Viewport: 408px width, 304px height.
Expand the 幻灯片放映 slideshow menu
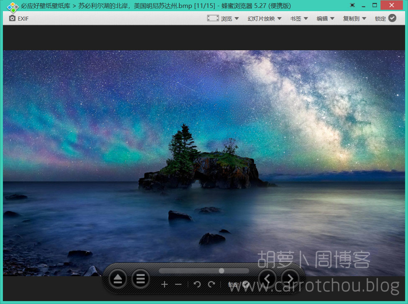click(x=264, y=18)
